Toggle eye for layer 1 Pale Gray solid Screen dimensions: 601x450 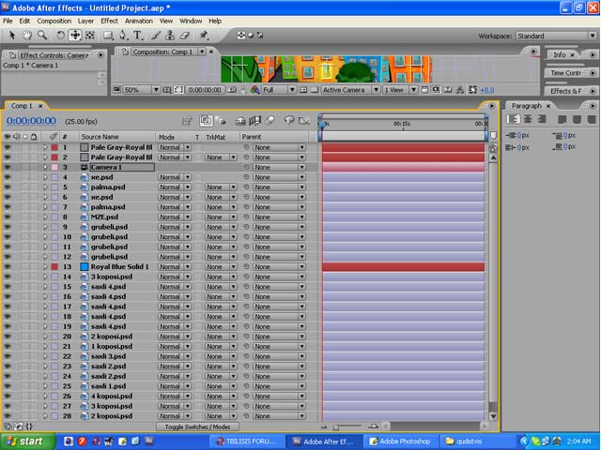[7, 147]
